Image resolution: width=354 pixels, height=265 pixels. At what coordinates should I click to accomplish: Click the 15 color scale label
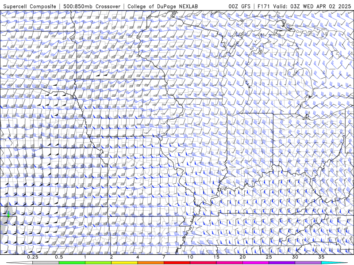(x=216, y=257)
